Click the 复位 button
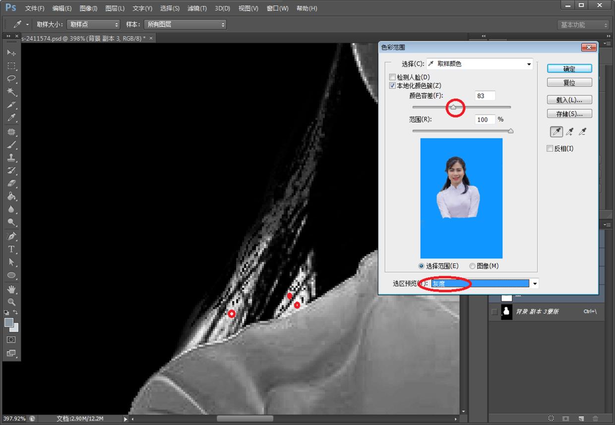This screenshot has width=615, height=425. [x=569, y=82]
